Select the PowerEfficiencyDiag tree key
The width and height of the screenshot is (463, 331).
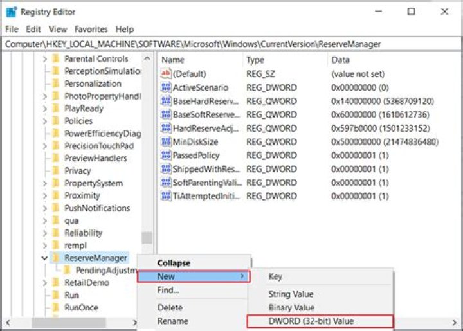click(x=102, y=133)
